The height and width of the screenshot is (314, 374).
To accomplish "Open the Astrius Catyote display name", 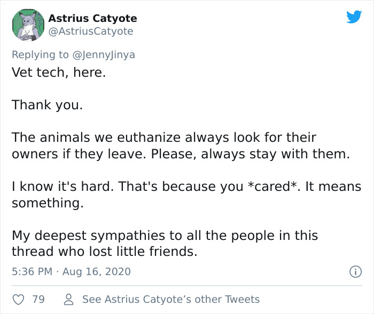I will 92,18.
